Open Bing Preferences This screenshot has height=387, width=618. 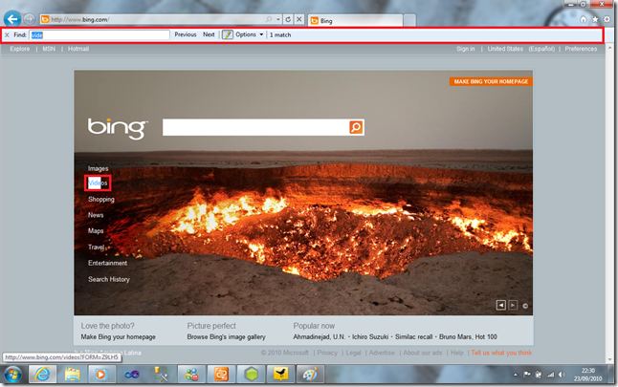click(581, 49)
